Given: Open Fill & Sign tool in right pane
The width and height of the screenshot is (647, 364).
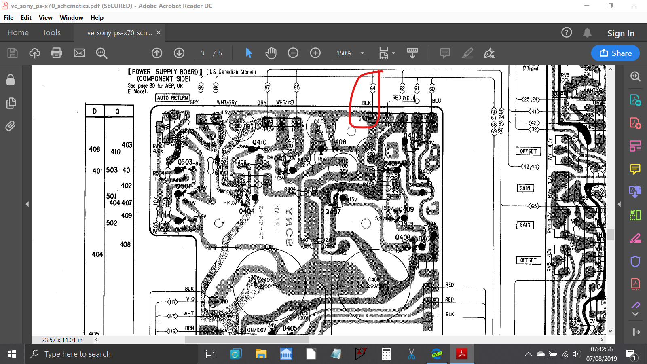Looking at the screenshot, I should [635, 238].
